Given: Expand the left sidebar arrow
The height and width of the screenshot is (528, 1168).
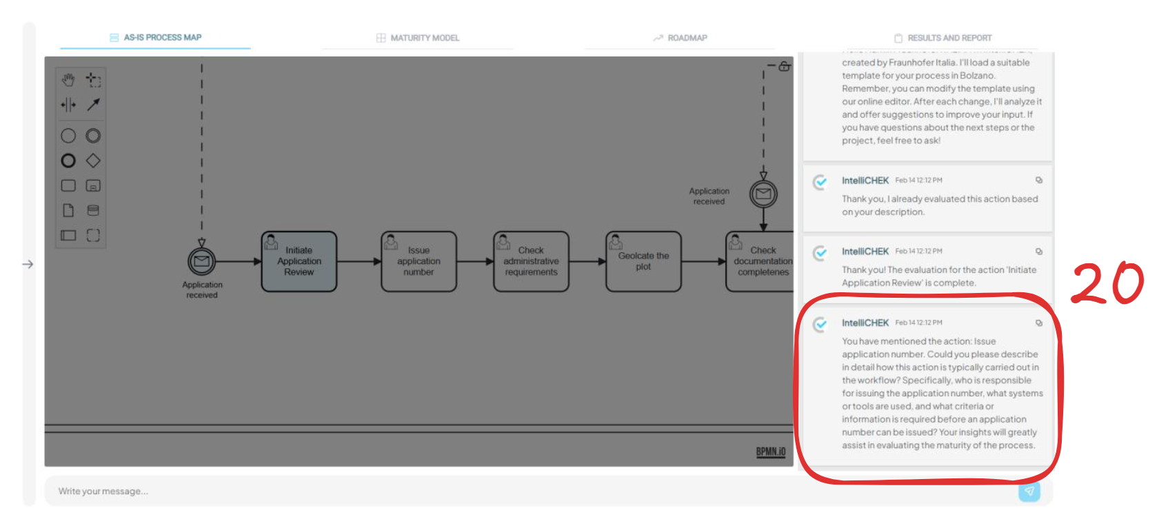Looking at the screenshot, I should tap(28, 264).
